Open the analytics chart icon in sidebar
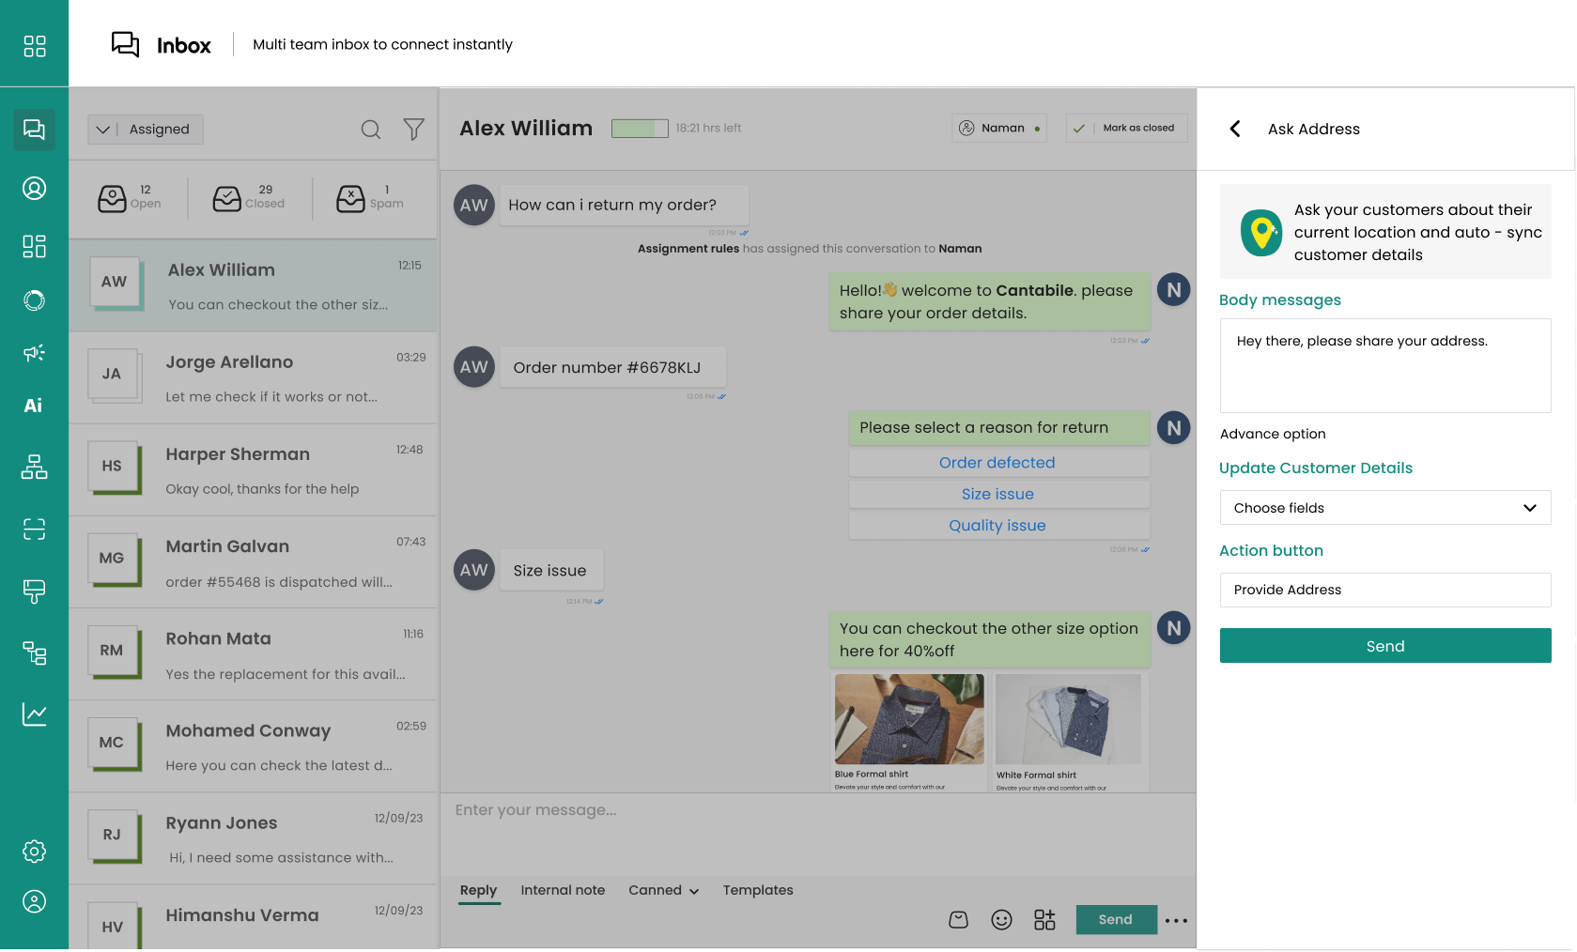Screen dimensions: 1577x952 click(x=34, y=714)
